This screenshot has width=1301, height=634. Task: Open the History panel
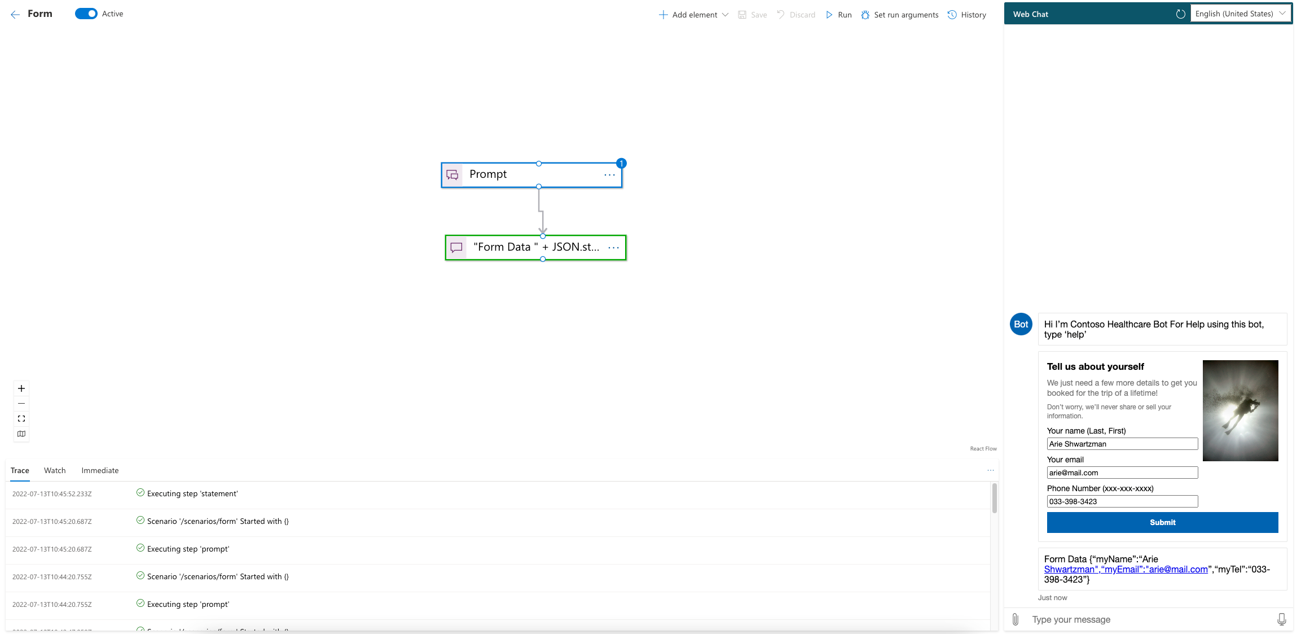pos(966,15)
